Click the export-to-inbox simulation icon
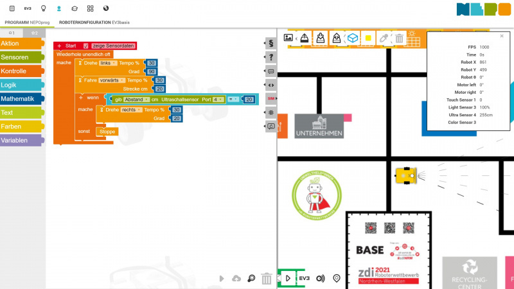514x289 pixels. pyautogui.click(x=336, y=38)
